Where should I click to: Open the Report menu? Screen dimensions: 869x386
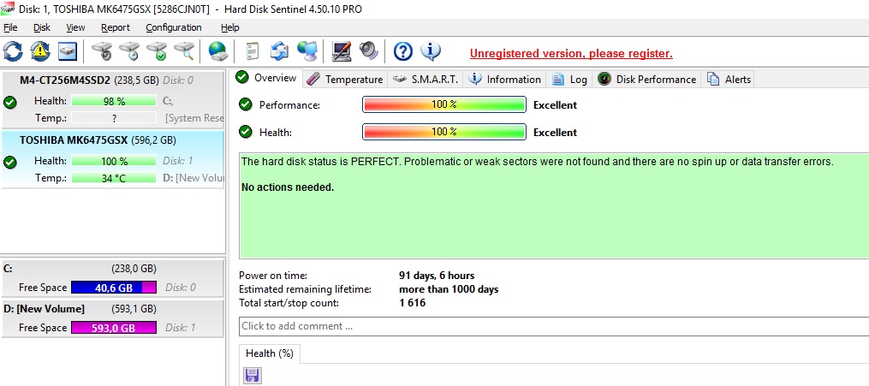(116, 27)
